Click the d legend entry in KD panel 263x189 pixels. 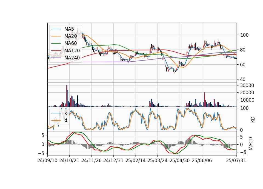[66, 120]
